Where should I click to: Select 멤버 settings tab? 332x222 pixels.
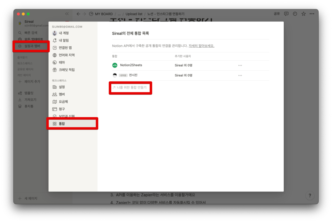tap(73, 94)
